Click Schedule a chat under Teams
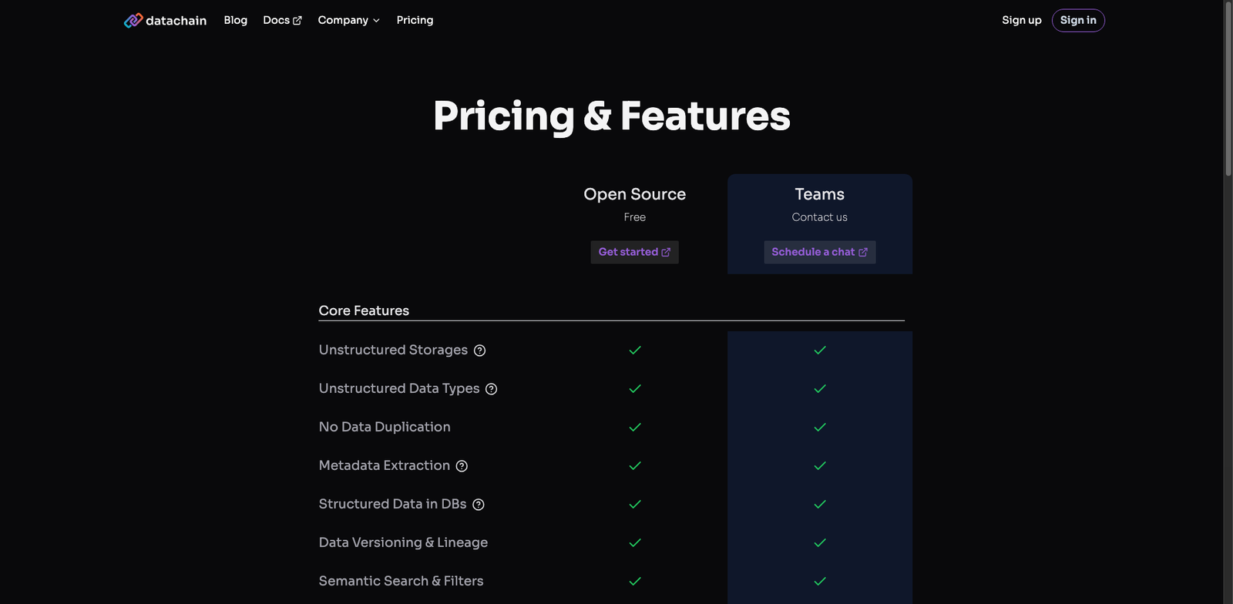The image size is (1233, 604). [x=819, y=252]
